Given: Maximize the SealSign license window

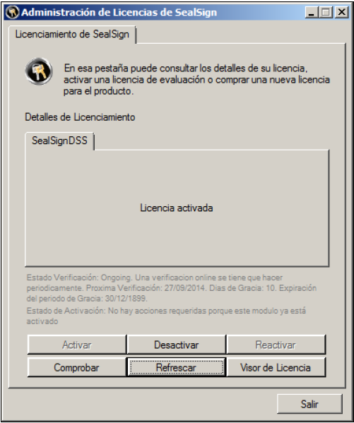Looking at the screenshot, I should coord(326,13).
